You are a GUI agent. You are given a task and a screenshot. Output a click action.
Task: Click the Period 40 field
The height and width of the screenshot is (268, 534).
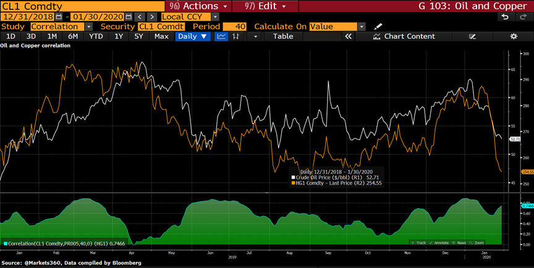click(x=235, y=27)
